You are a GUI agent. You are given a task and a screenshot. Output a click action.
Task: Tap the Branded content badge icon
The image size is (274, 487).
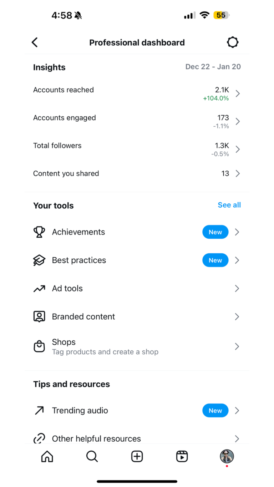click(39, 316)
